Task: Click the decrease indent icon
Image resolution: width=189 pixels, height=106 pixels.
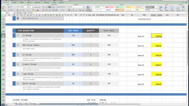Action: click(x=53, y=10)
